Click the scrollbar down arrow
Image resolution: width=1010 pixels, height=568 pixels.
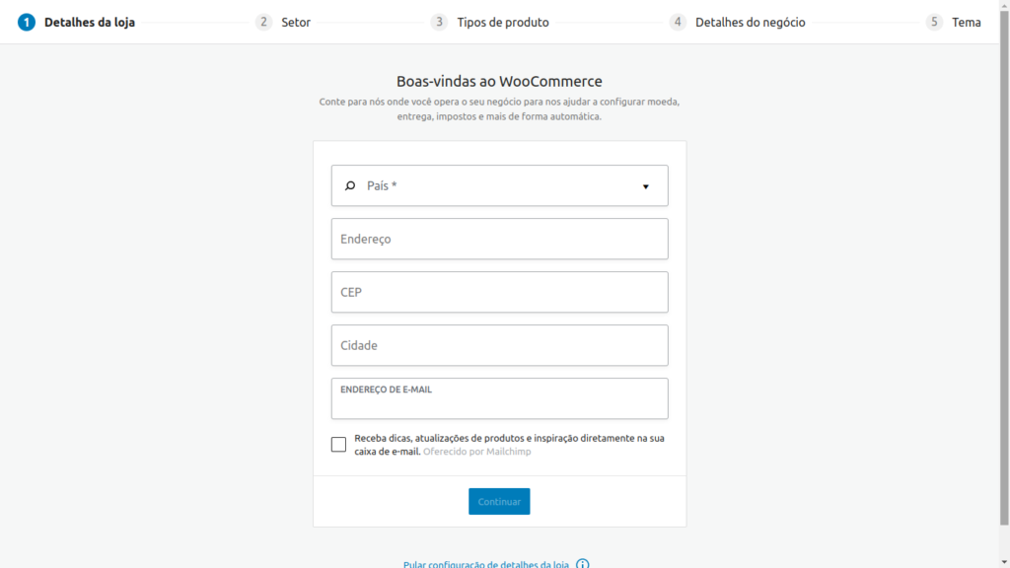[1003, 560]
